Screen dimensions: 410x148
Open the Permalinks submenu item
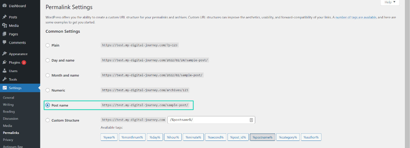[x=11, y=133]
